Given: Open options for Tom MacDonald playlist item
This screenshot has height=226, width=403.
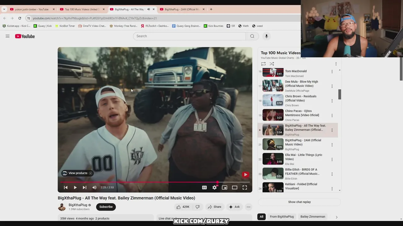Looking at the screenshot, I should (332, 72).
